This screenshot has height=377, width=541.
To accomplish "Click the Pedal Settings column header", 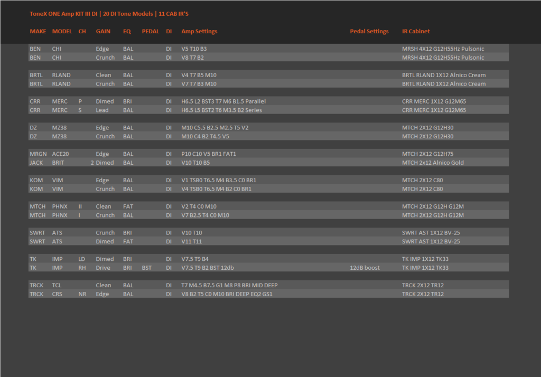I will pyautogui.click(x=369, y=31).
